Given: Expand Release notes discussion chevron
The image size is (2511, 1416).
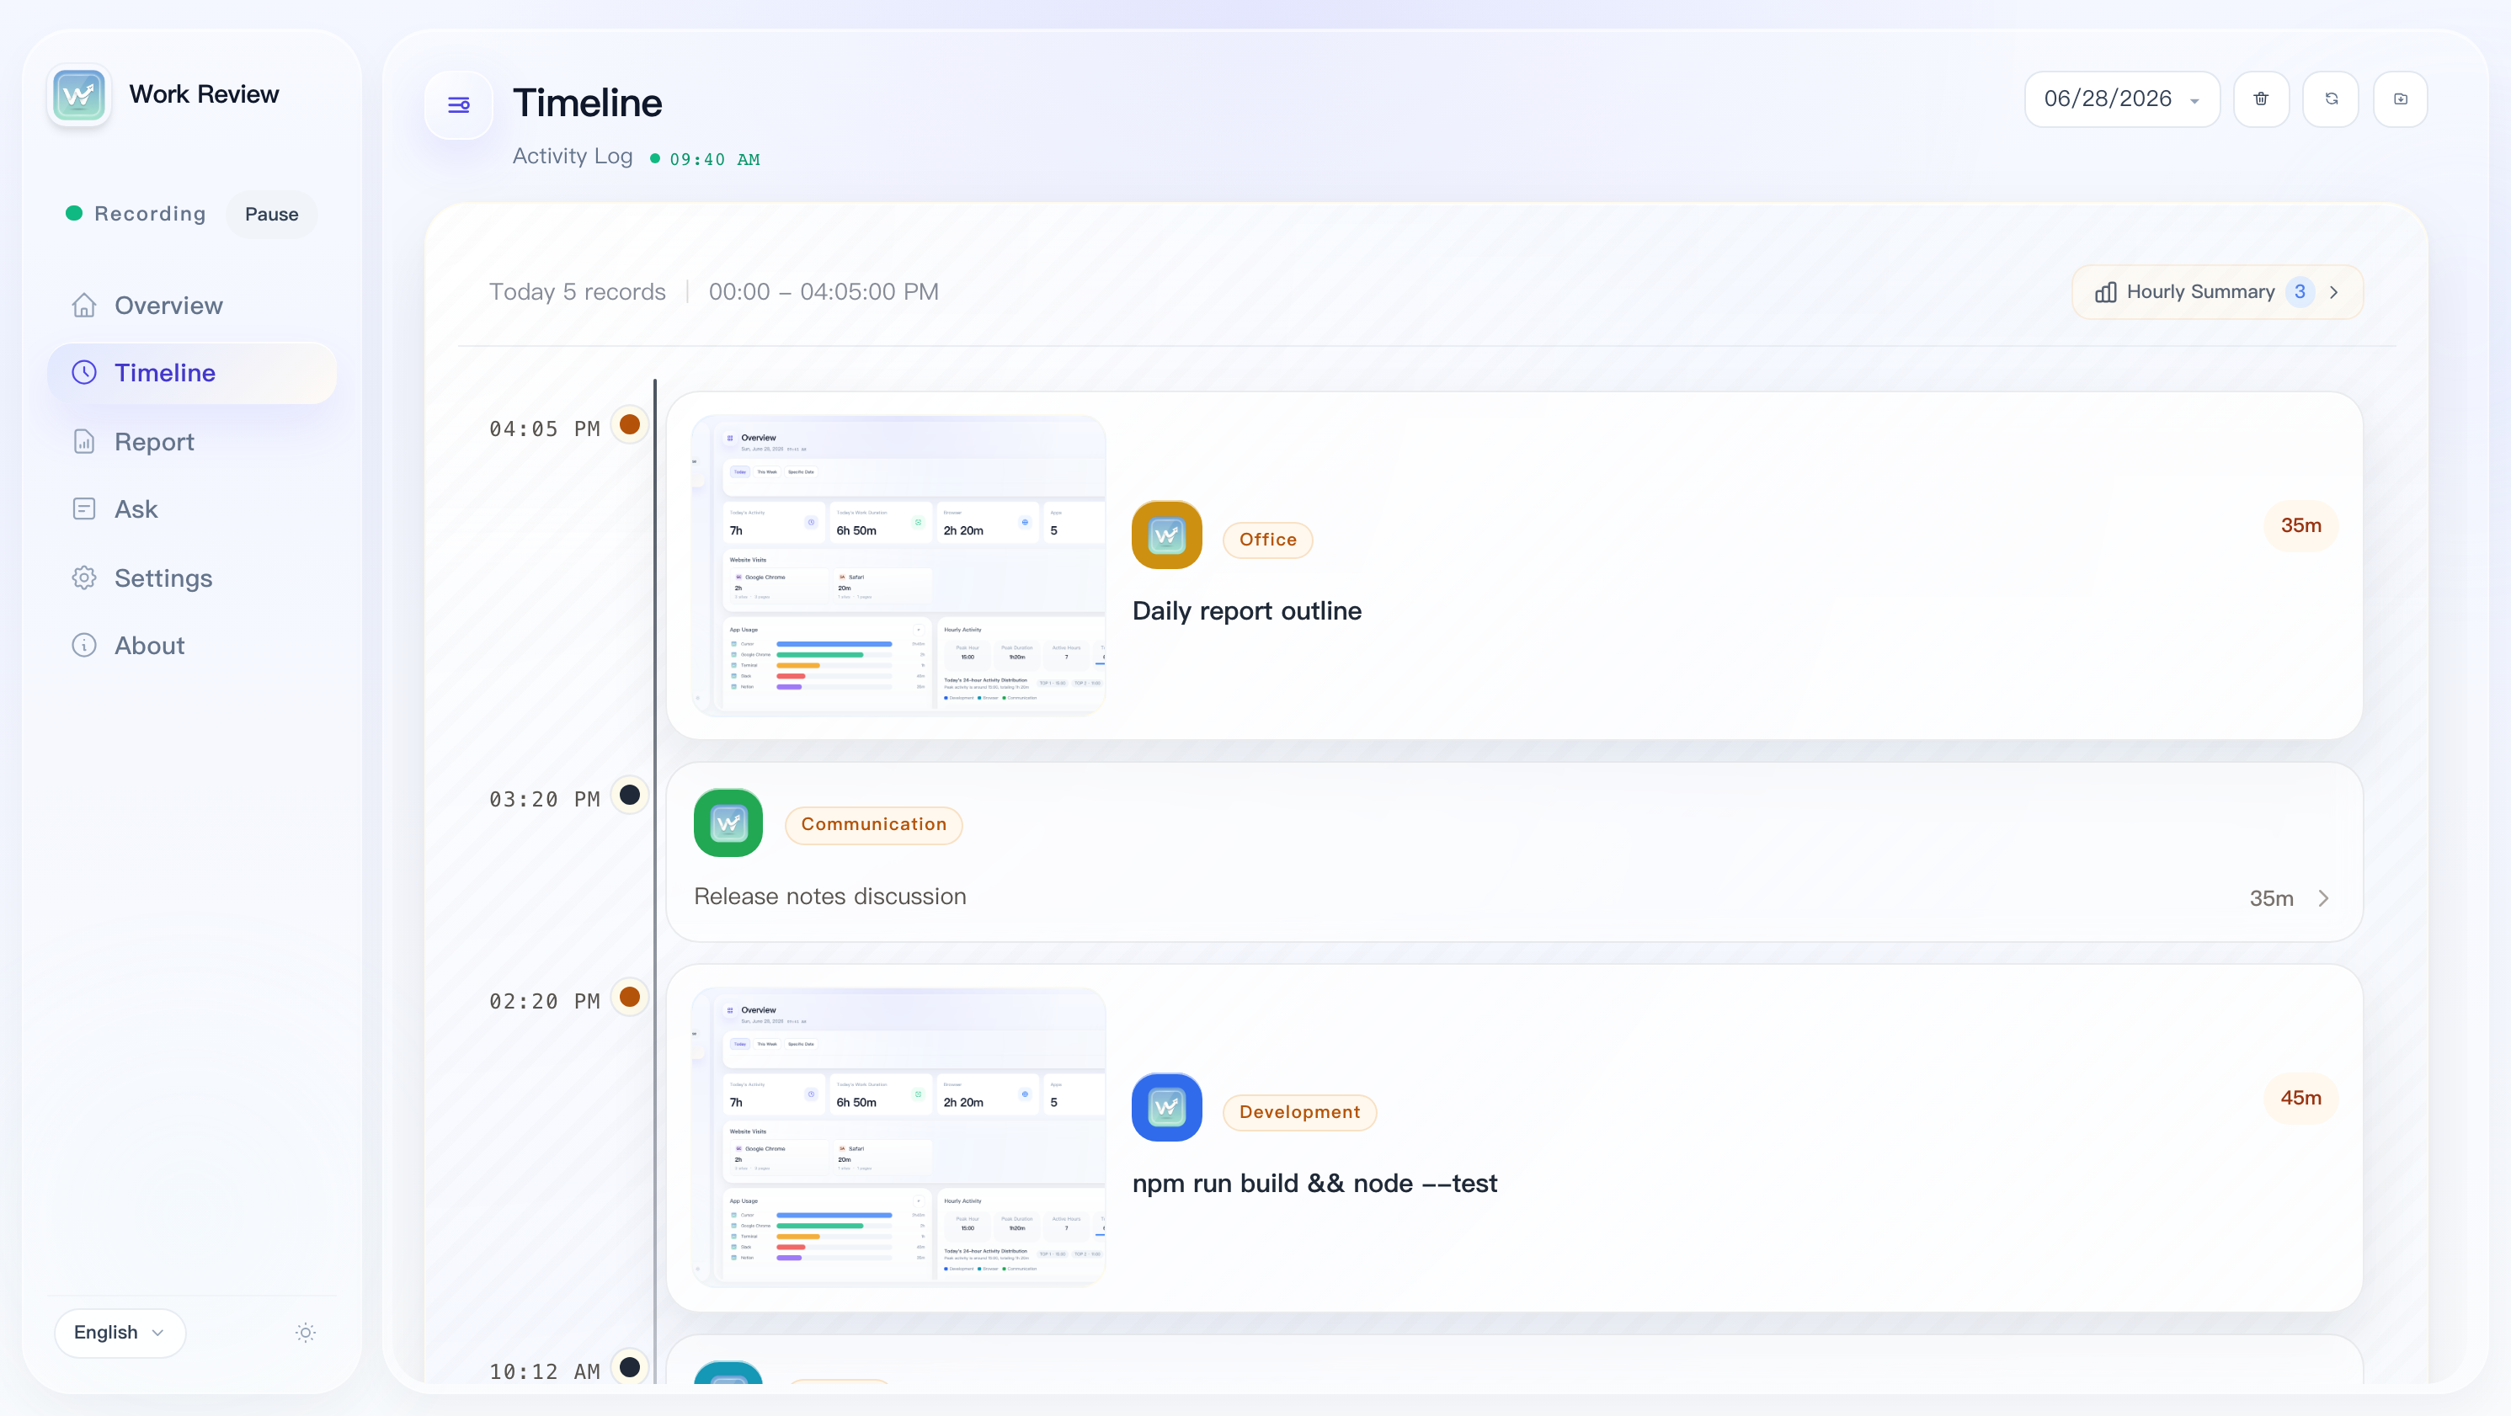Looking at the screenshot, I should pos(2323,898).
